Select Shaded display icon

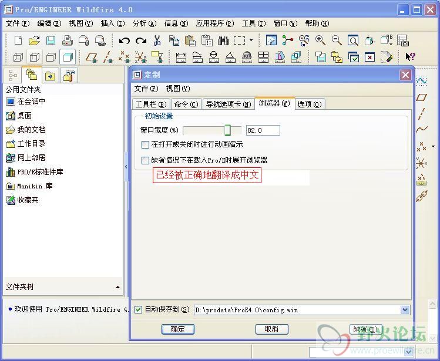[x=68, y=57]
